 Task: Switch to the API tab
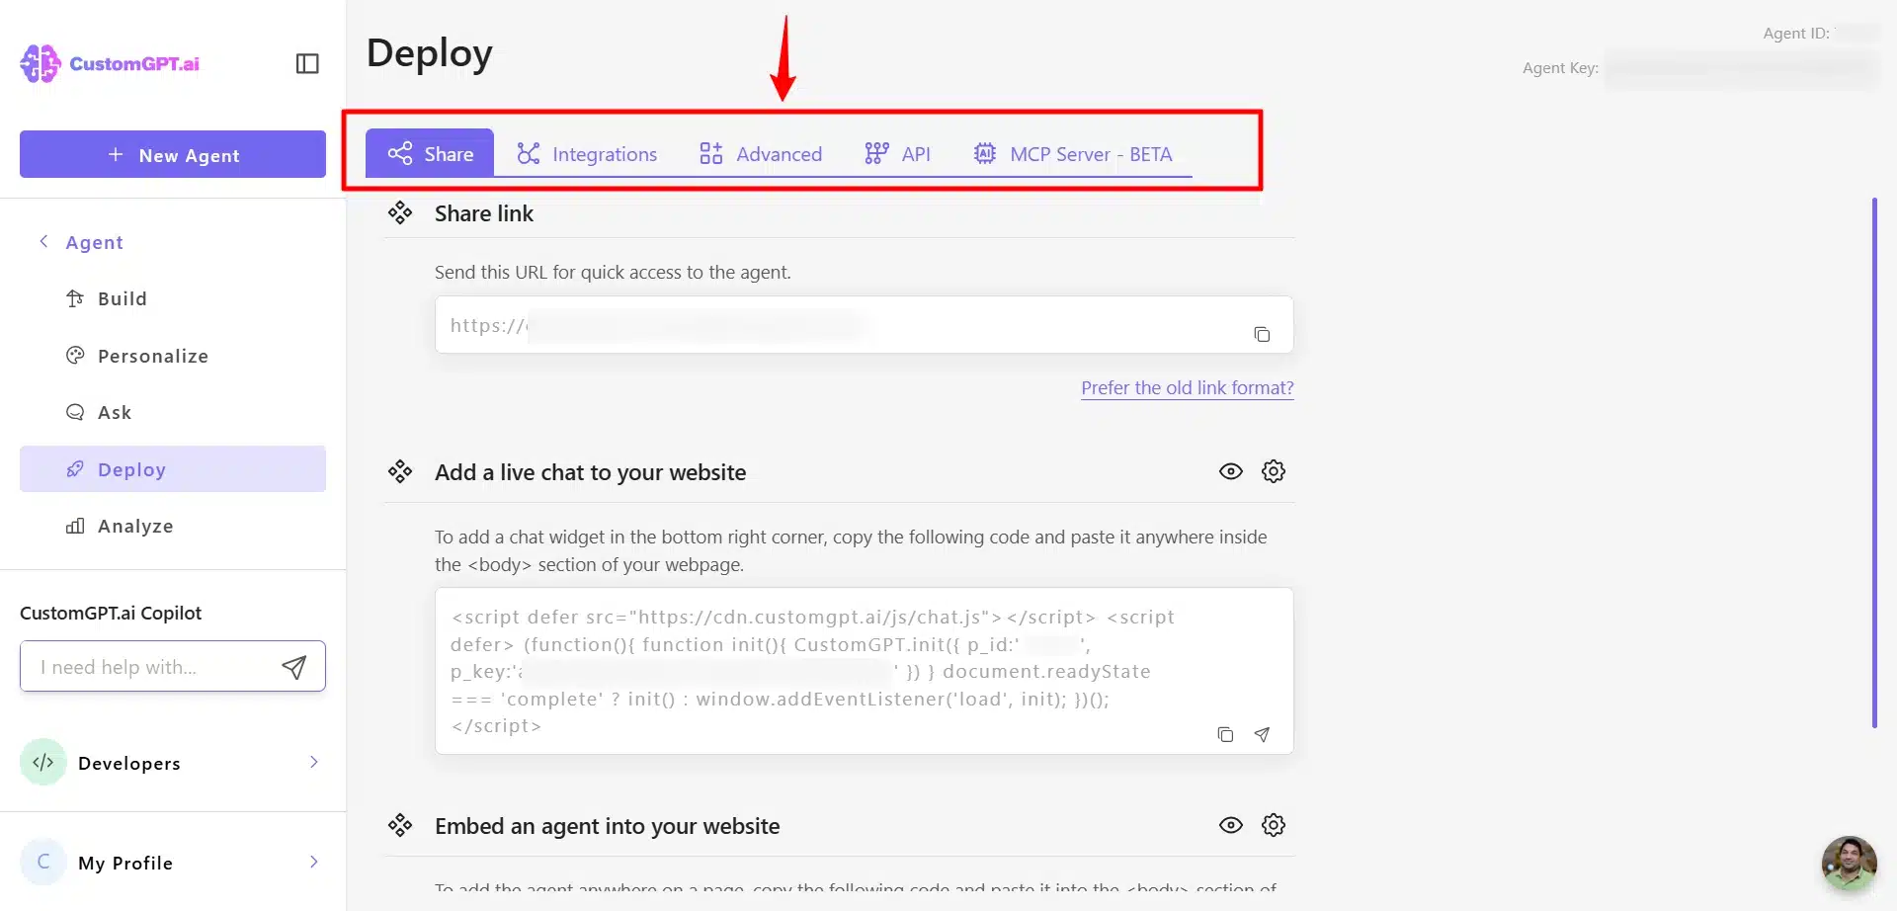[897, 153]
